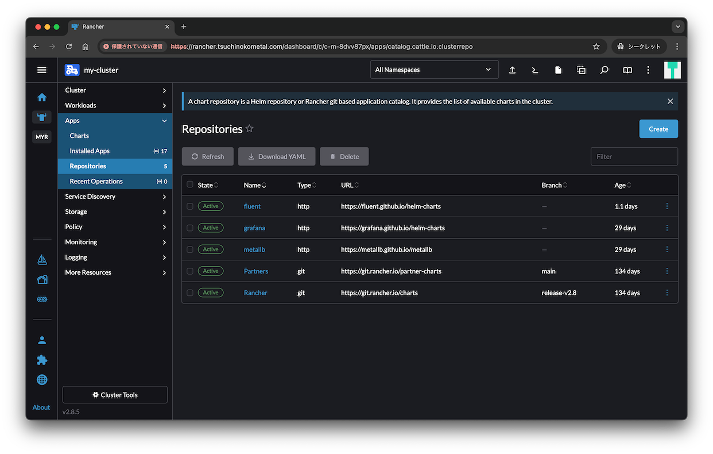Screen dimensions: 713x454
Task: Open the book-shaped docs icon in header
Action: [627, 70]
